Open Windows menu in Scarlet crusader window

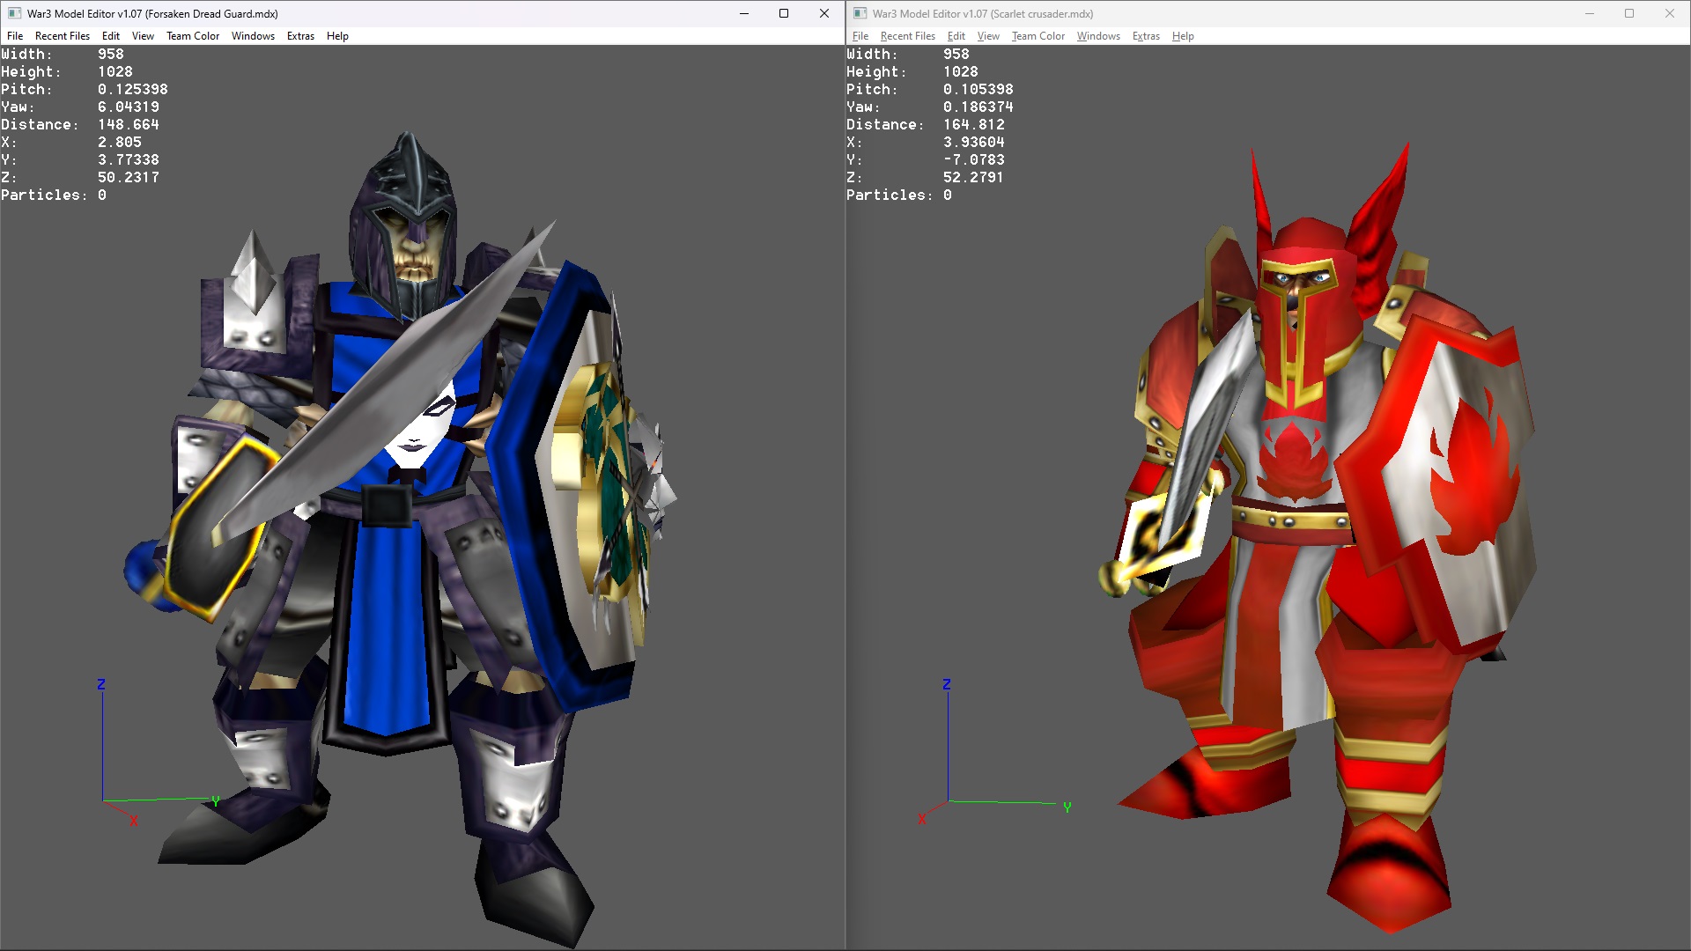(x=1098, y=36)
